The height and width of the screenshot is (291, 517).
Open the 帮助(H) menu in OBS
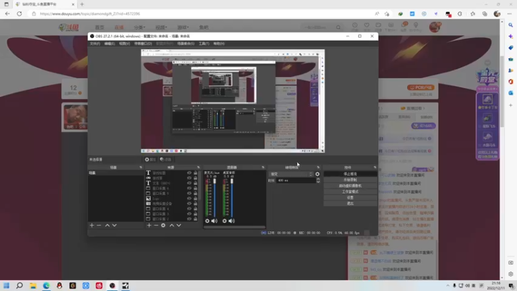click(x=219, y=43)
